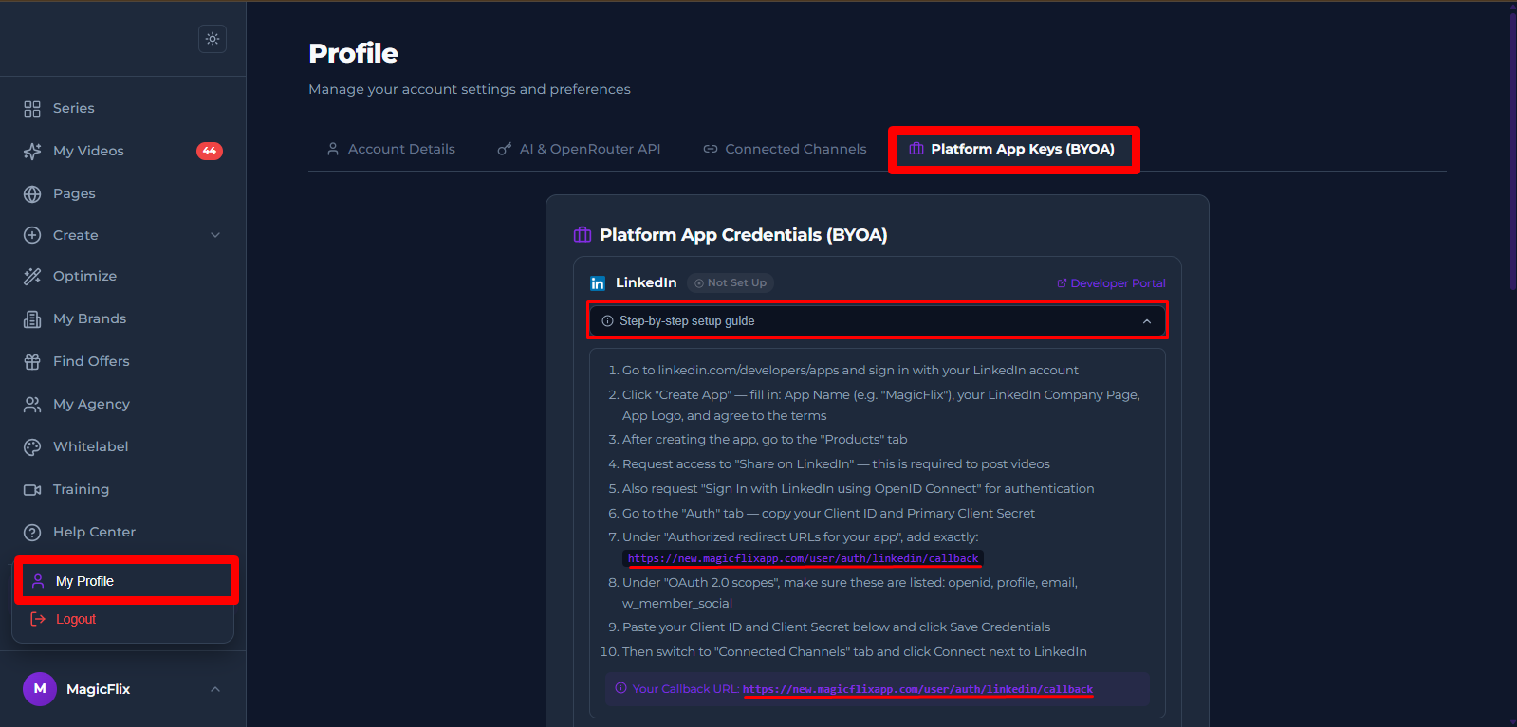This screenshot has height=727, width=1517.
Task: Click the Whitelabel palette icon
Action: tap(32, 447)
